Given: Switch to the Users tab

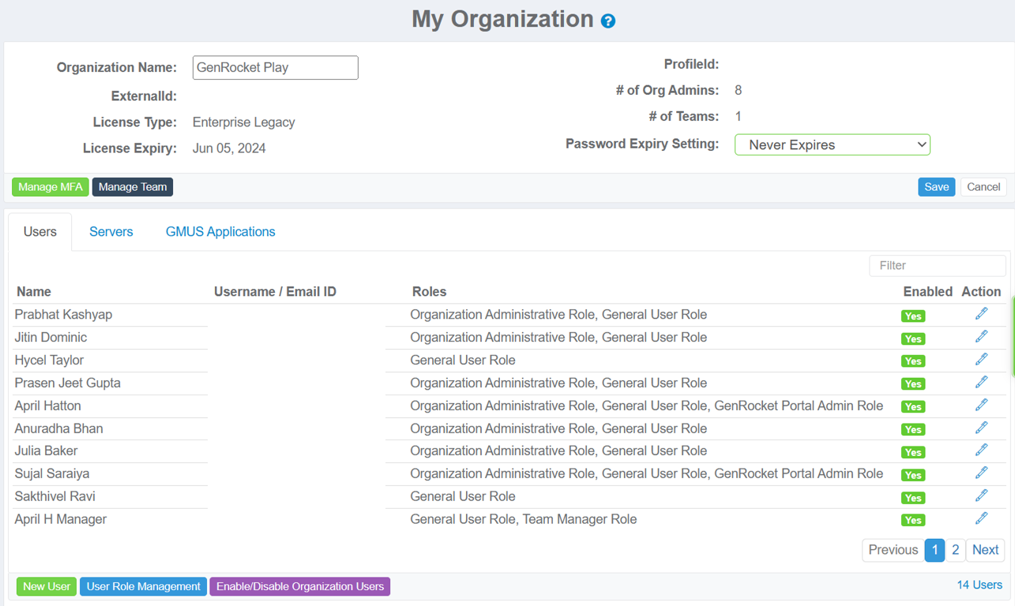Looking at the screenshot, I should pyautogui.click(x=40, y=232).
